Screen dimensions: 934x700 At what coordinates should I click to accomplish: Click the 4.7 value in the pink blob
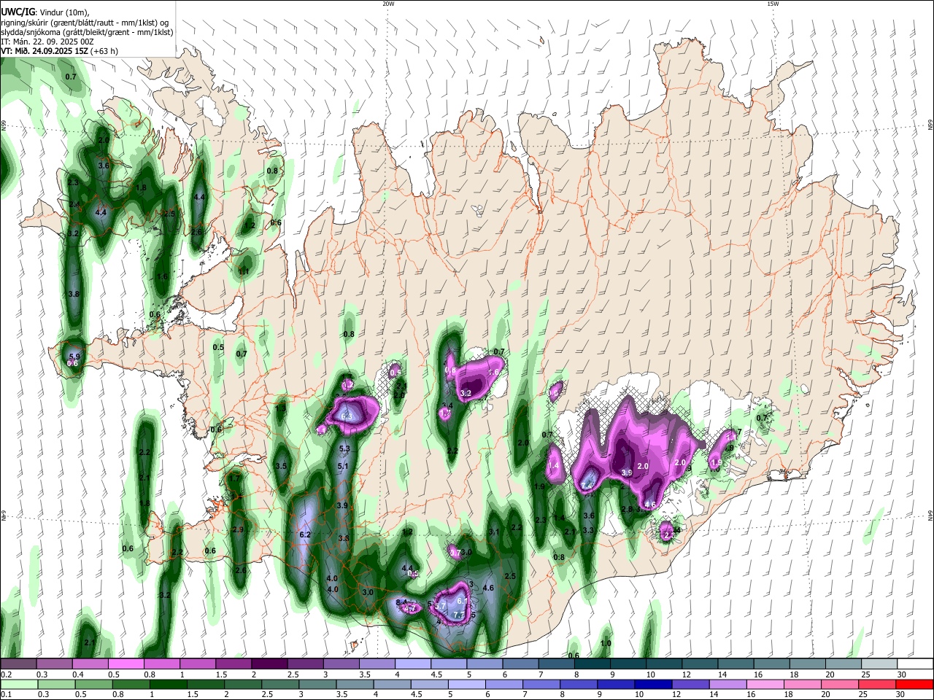410,609
